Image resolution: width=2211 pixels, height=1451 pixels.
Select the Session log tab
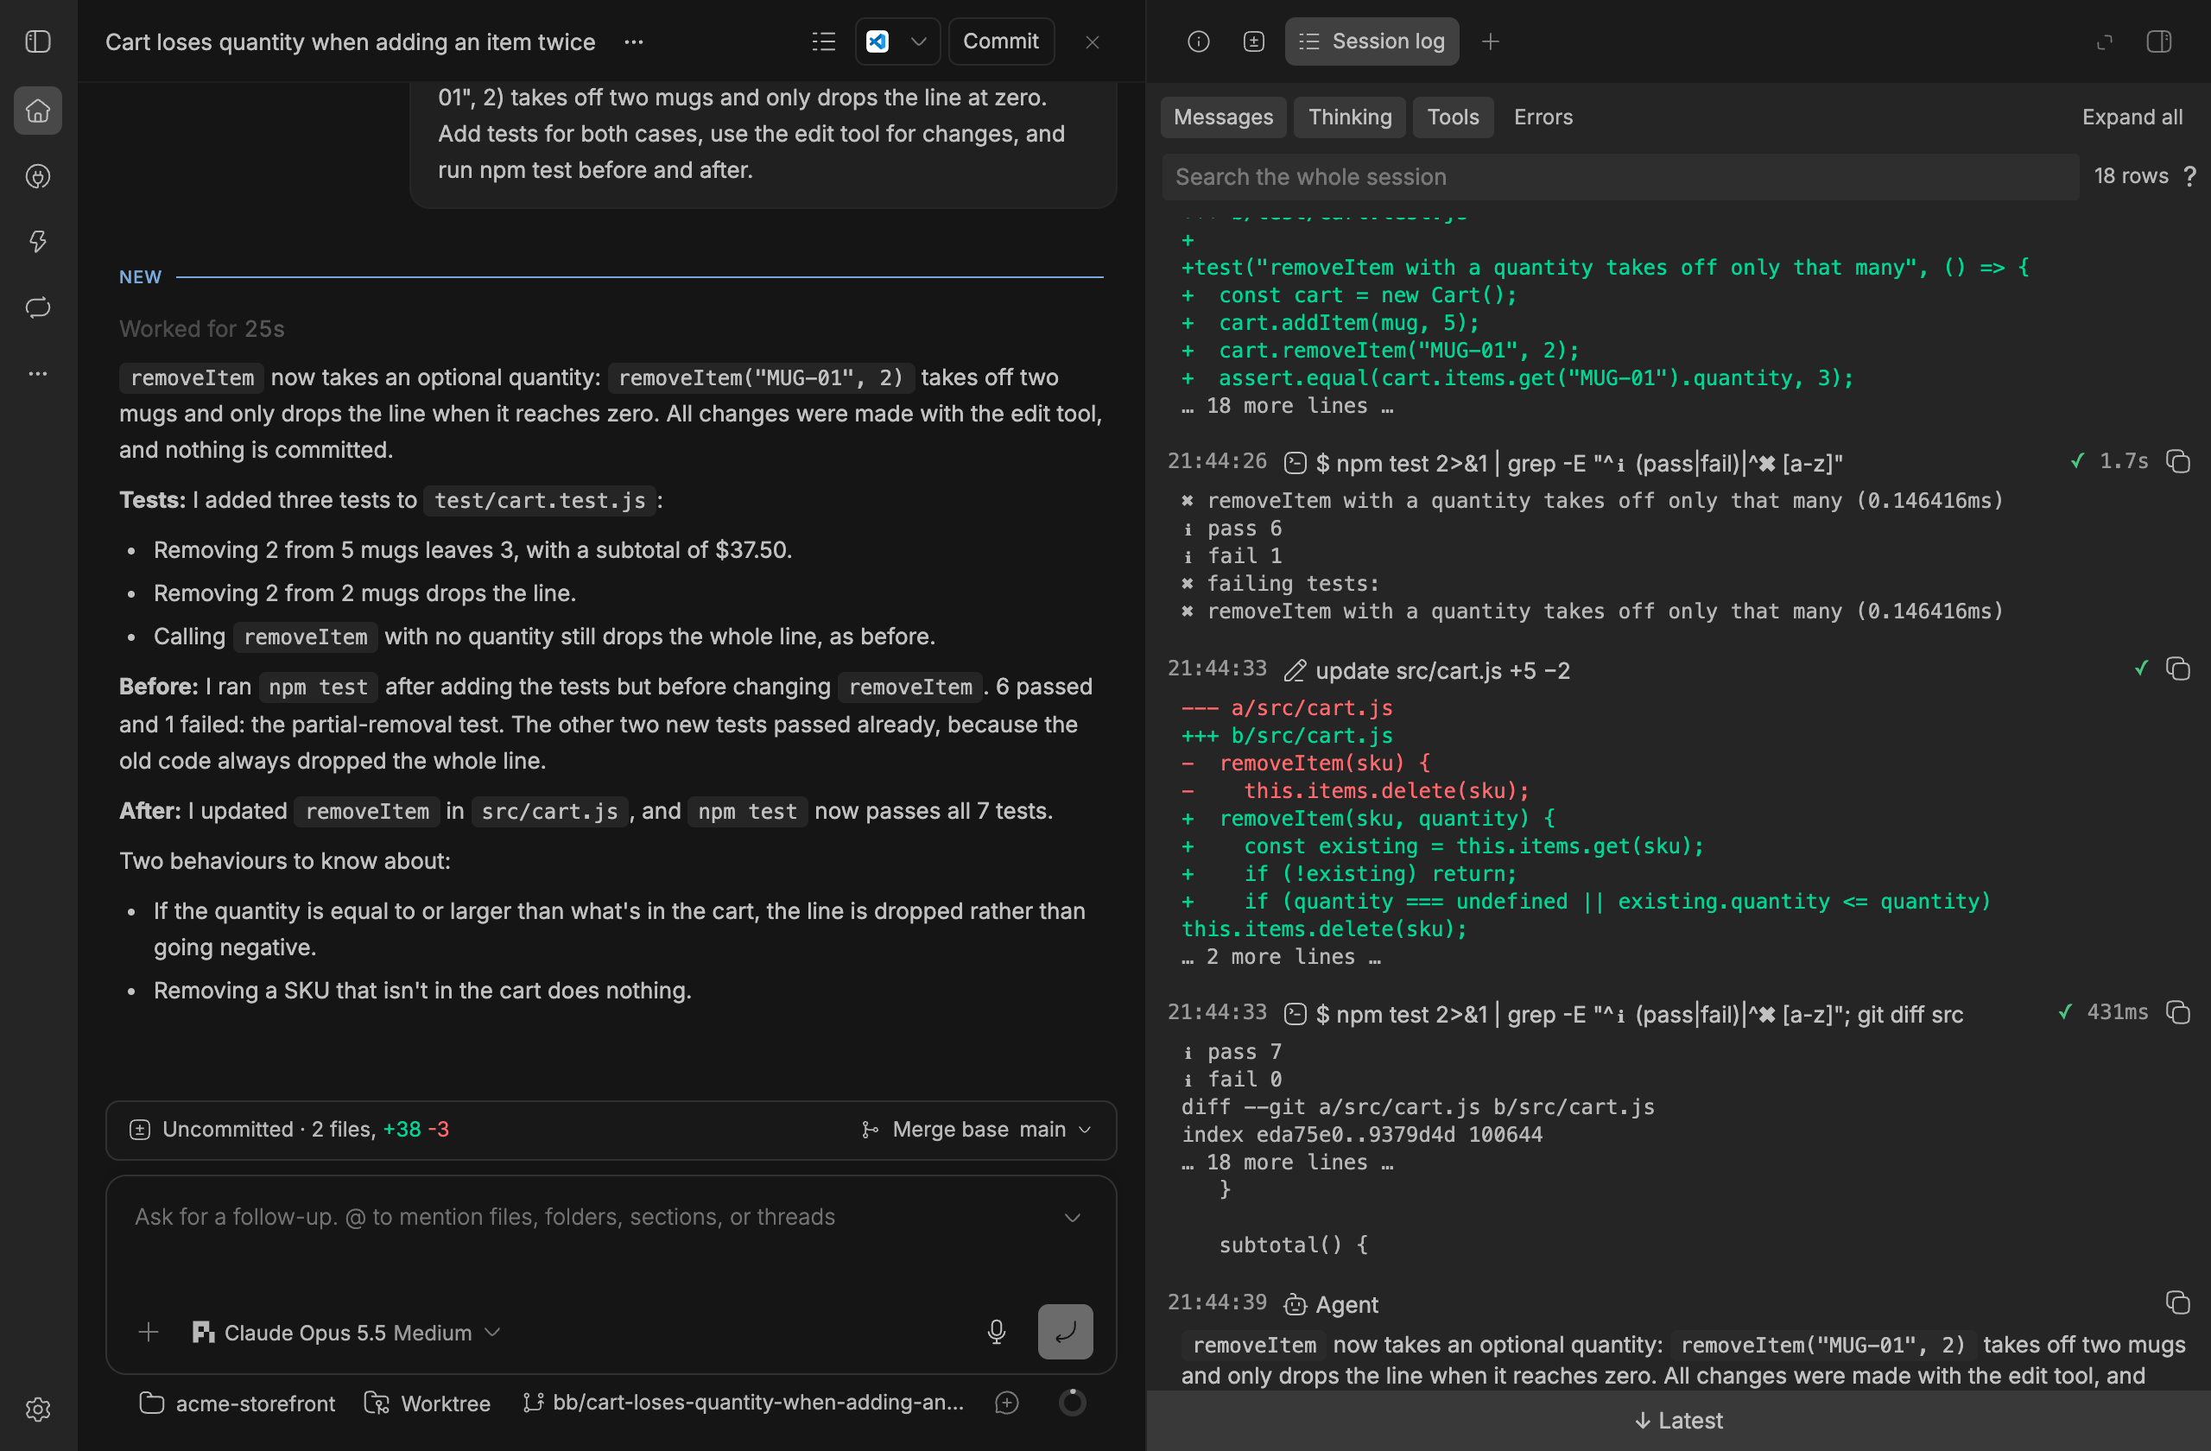tap(1372, 41)
